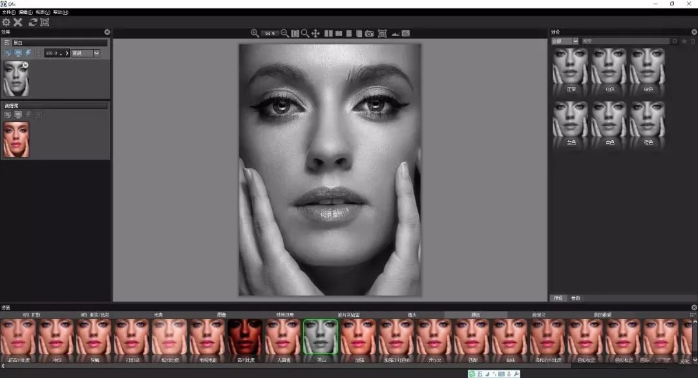
Task: Click the grid dots icon at the filter tabs' right end
Action: (x=692, y=315)
